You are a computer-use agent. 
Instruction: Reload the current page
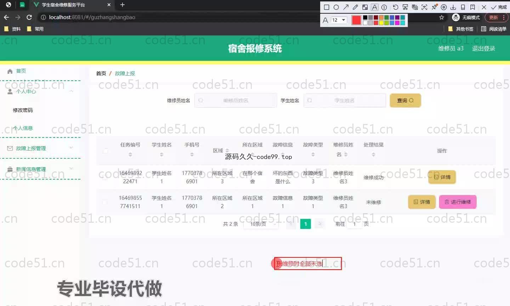click(29, 17)
